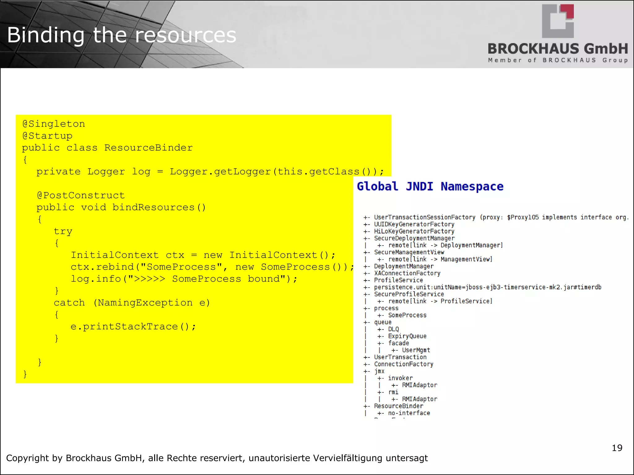The image size is (634, 475).
Task: Select 'SecureProfileService' tree entry
Action: point(409,294)
